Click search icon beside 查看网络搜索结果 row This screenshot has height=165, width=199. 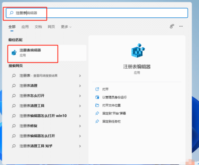14,76
